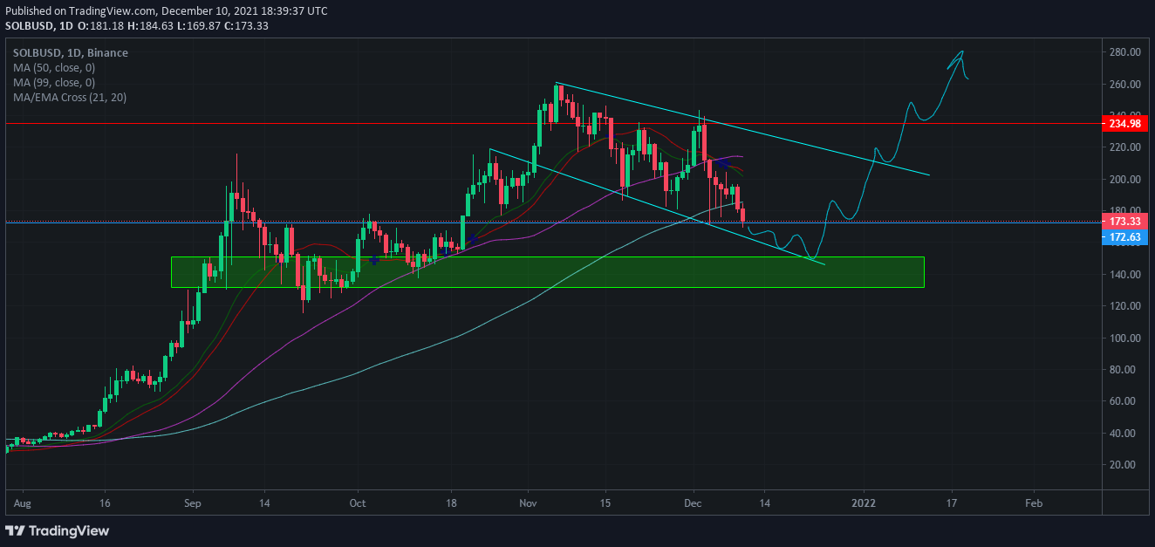Select the MA (99, close, 0) indicator label

(54, 82)
